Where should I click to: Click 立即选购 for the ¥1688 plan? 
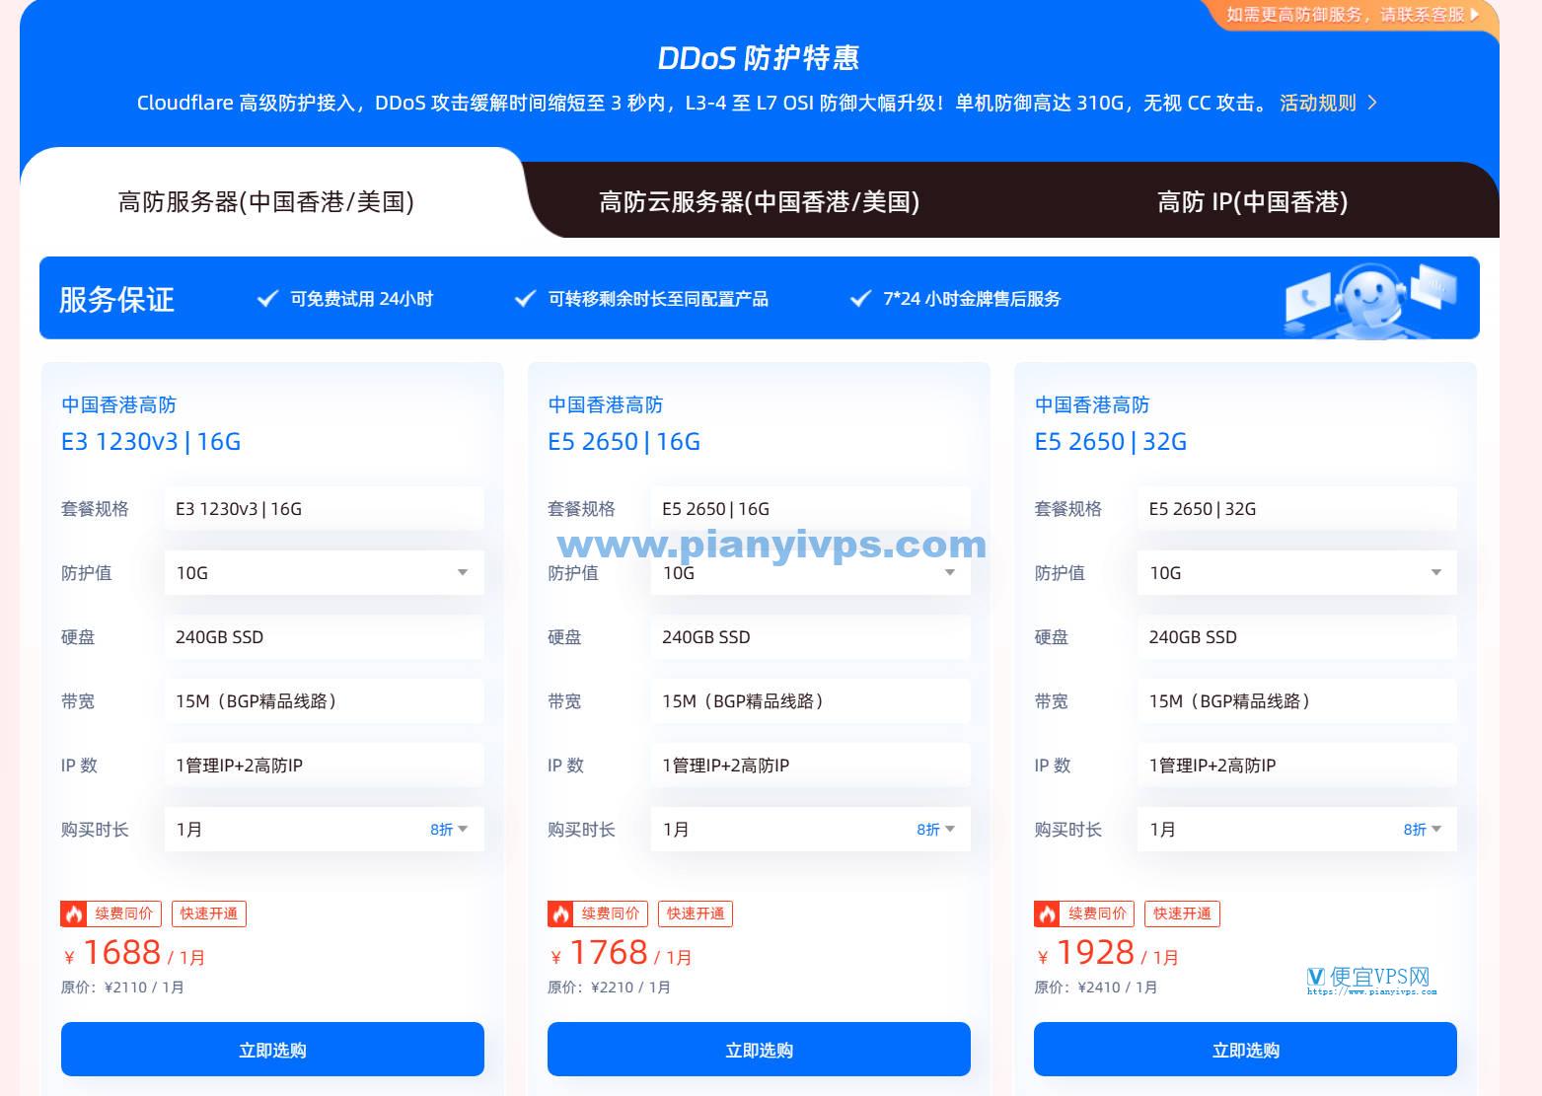tap(272, 1050)
